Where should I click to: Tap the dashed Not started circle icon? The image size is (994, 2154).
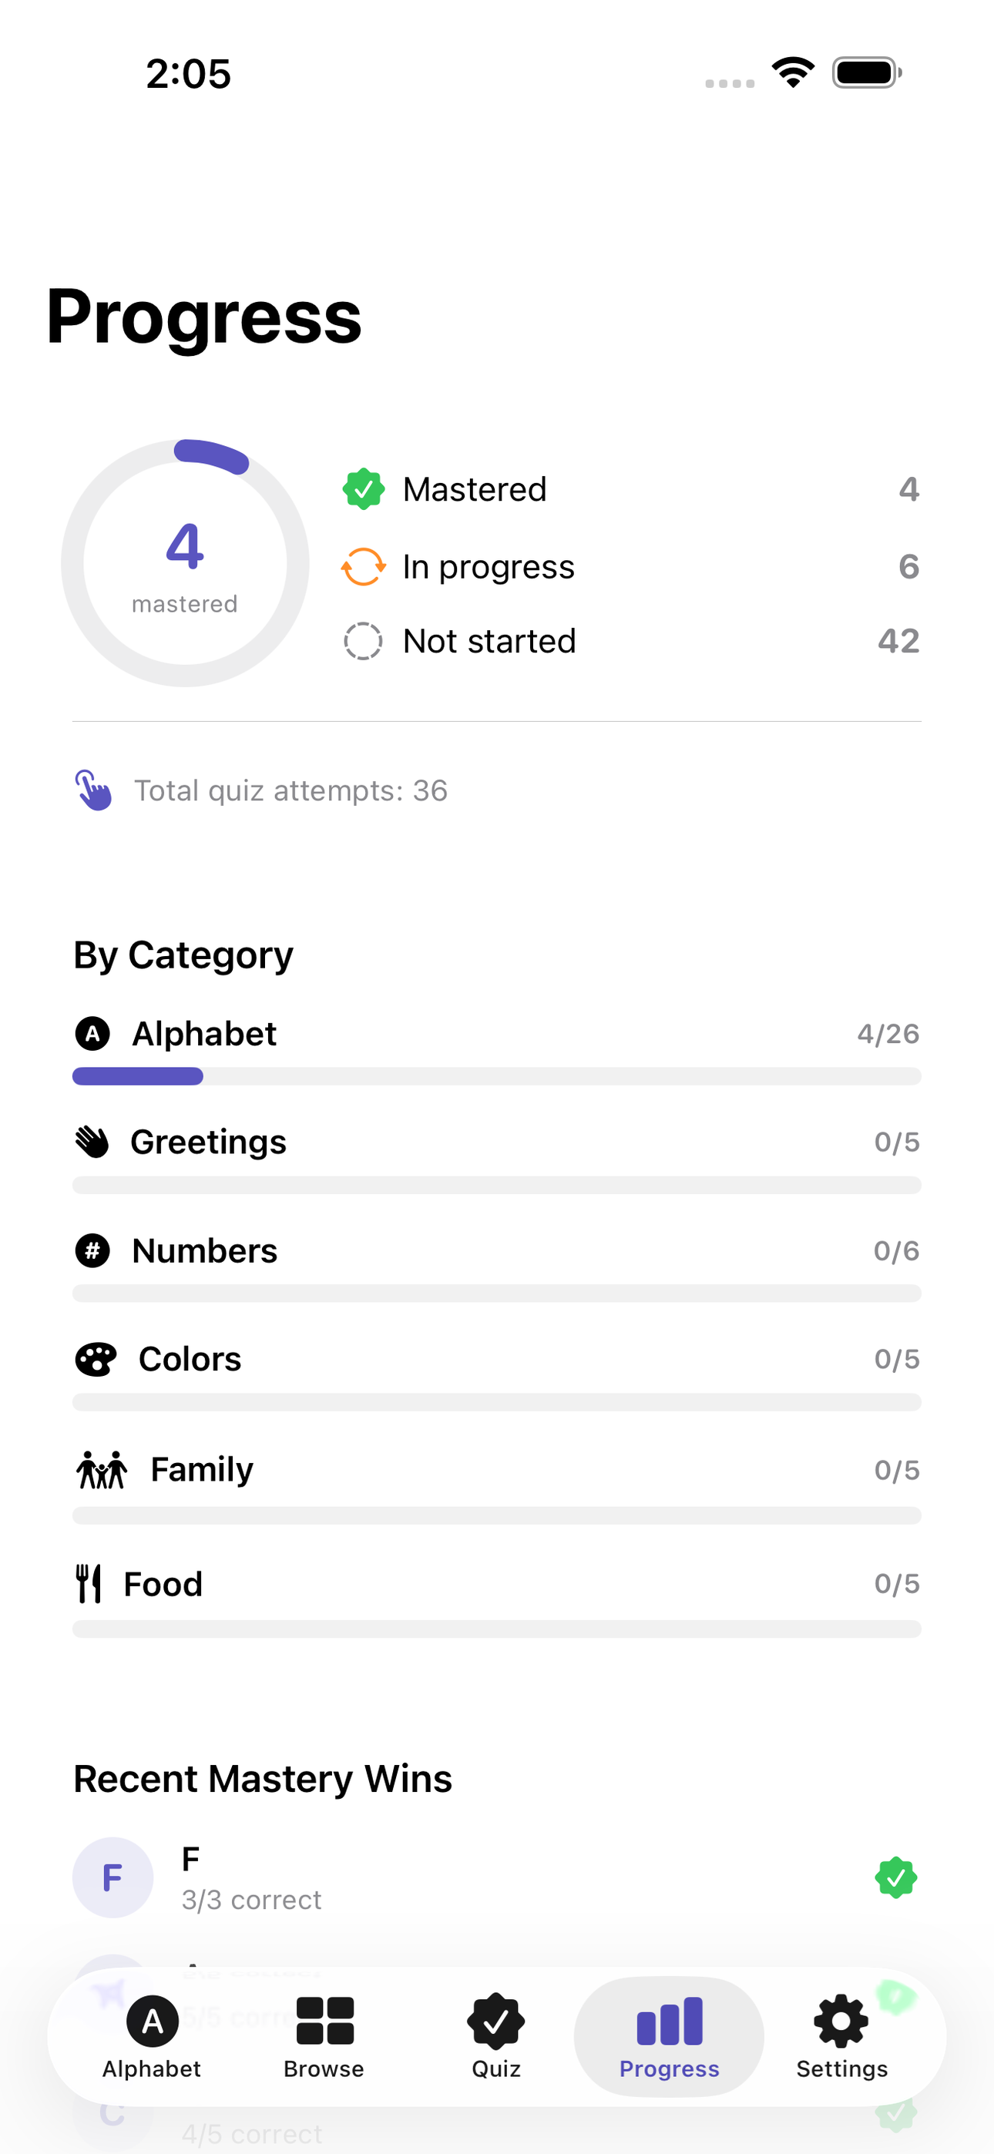[363, 642]
